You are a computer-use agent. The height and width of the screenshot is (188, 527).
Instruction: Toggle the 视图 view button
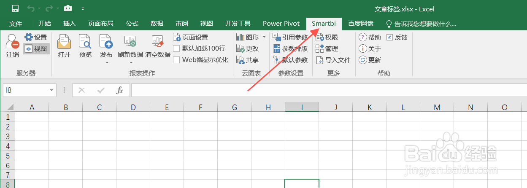(x=36, y=48)
